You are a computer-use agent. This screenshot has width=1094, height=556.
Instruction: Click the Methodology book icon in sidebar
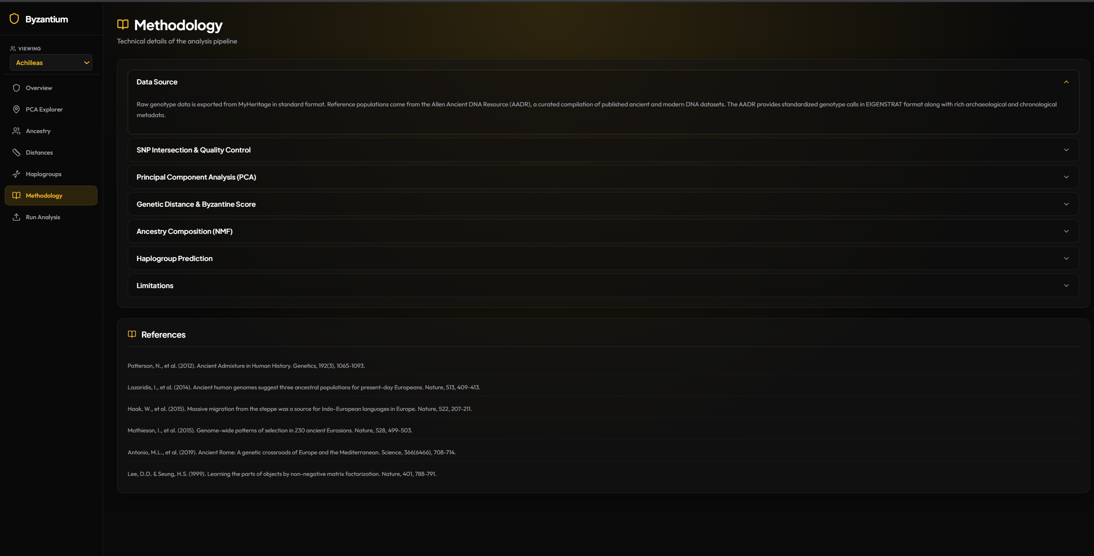(x=16, y=195)
